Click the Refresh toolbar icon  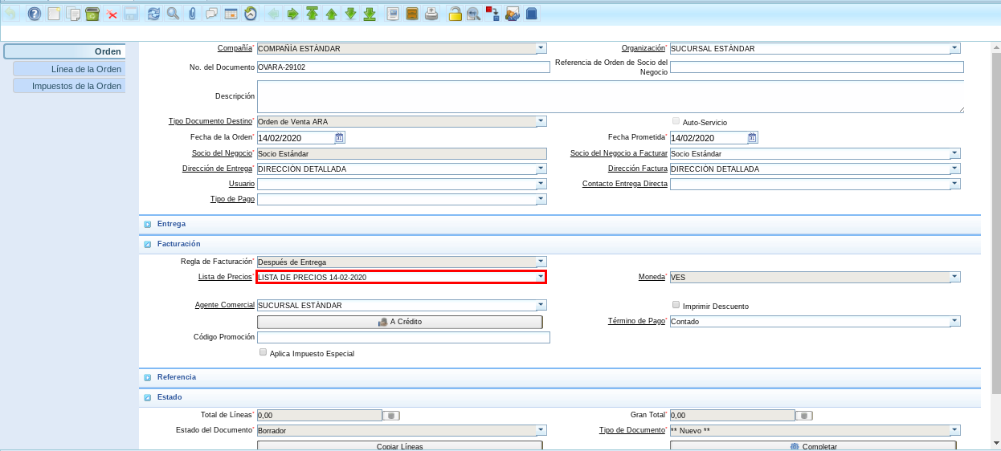[x=153, y=14]
